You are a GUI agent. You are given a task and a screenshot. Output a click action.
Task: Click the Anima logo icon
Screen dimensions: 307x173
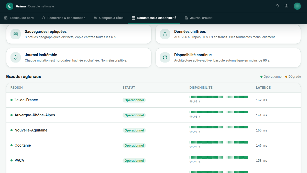click(10, 6)
